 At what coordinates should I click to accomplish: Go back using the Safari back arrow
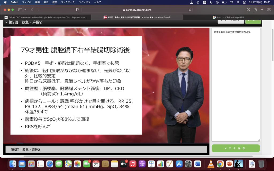pyautogui.click(x=31, y=10)
